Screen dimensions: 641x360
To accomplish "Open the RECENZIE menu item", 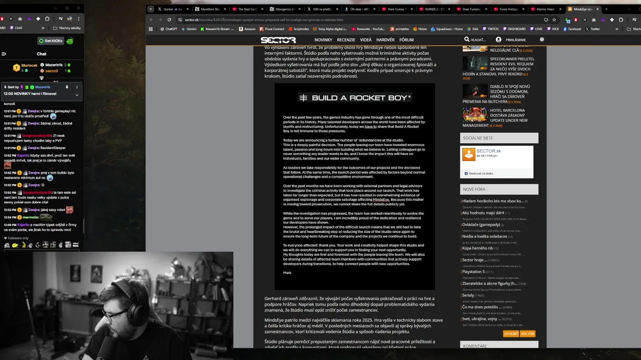I will 346,40.
